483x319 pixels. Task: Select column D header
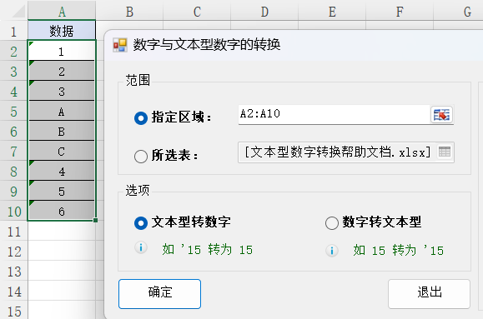[x=264, y=12]
